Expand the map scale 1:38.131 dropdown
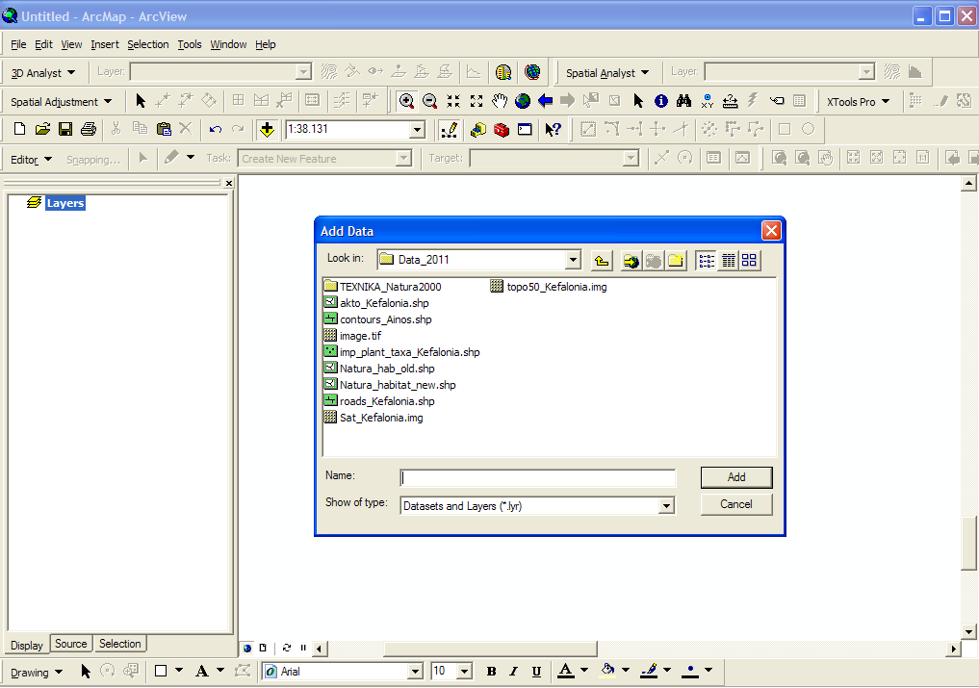The height and width of the screenshot is (688, 979). point(417,130)
